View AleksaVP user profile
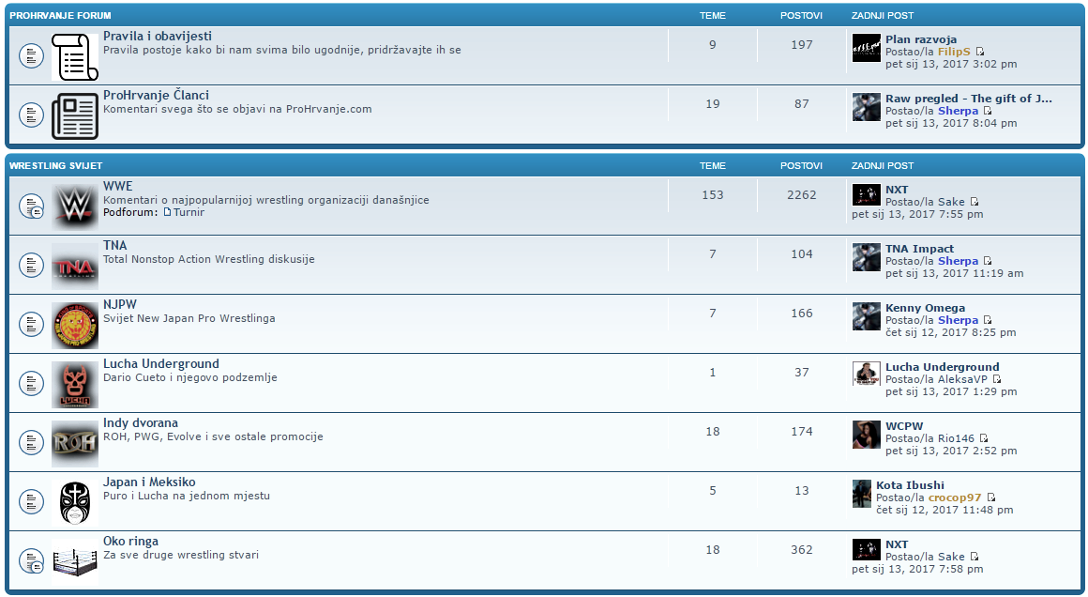This screenshot has width=1088, height=597. (962, 380)
